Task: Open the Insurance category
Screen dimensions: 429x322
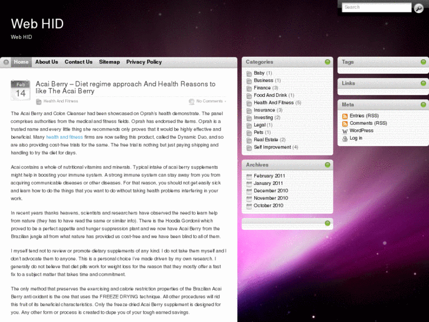Action: pyautogui.click(x=264, y=110)
